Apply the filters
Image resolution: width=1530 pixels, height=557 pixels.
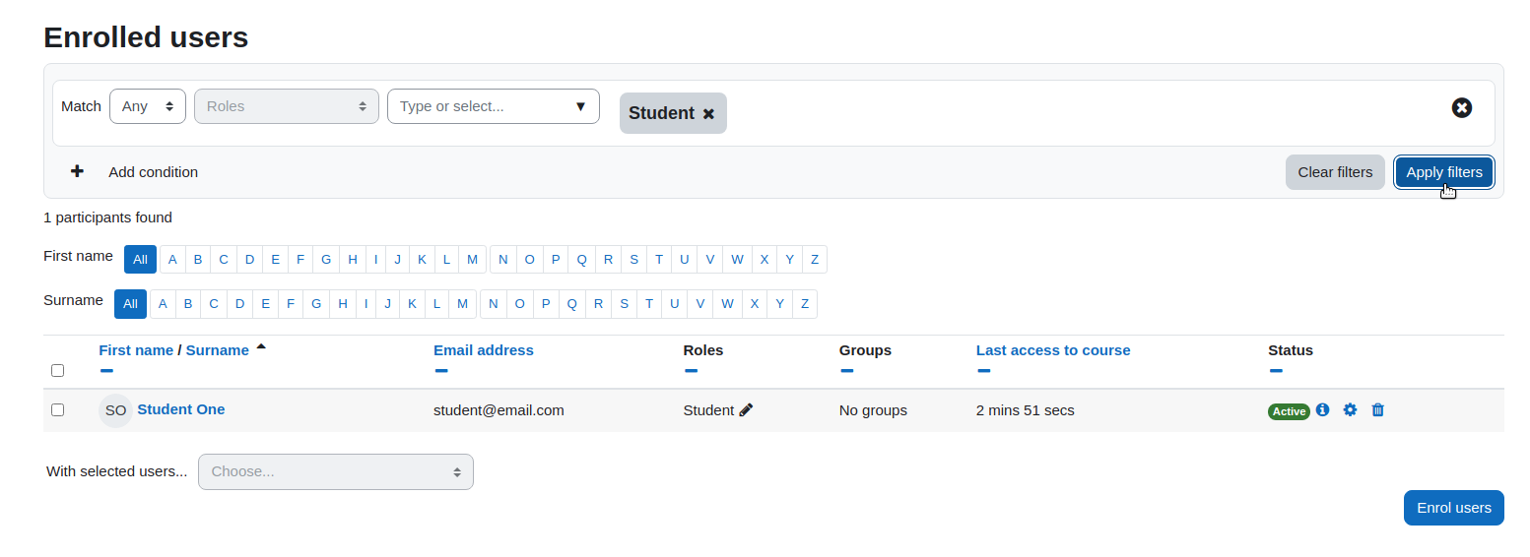tap(1444, 172)
